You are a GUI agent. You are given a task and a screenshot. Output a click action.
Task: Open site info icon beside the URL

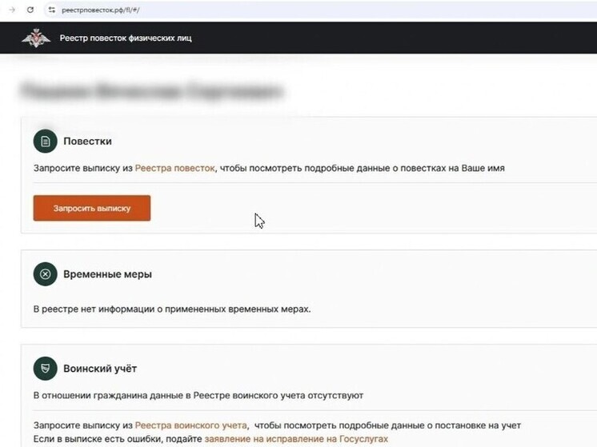coord(51,10)
